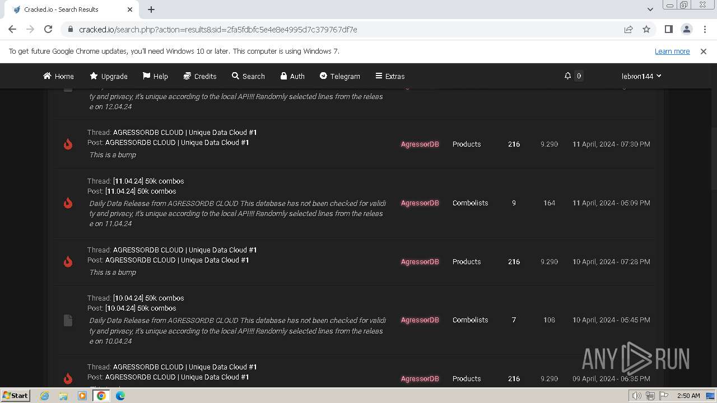Go to Home in forum navigation

pos(58,76)
